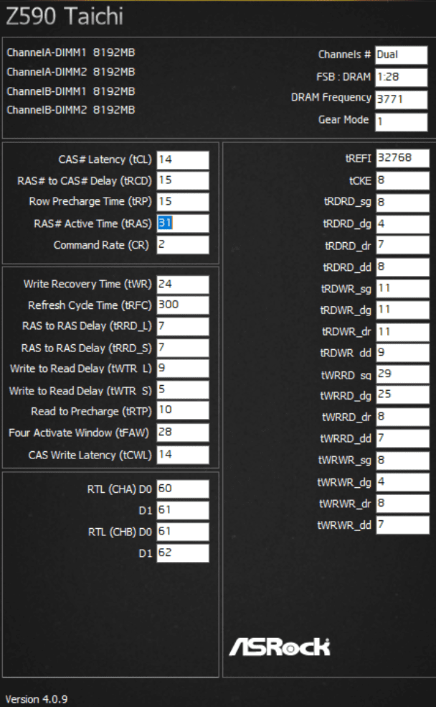This screenshot has height=707, width=436.
Task: Select the Refresh Cycle Time (tRFC) field
Action: (183, 305)
